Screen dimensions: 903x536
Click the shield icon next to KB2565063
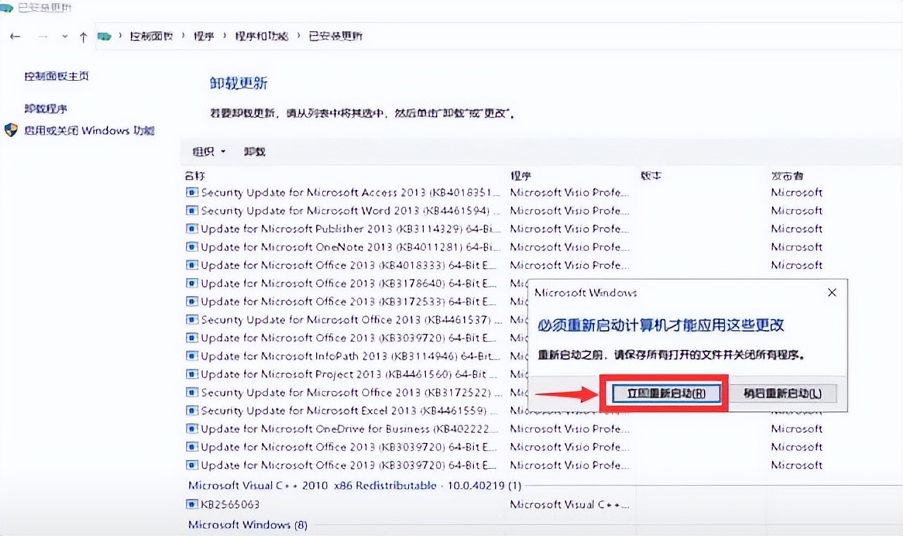click(x=191, y=504)
